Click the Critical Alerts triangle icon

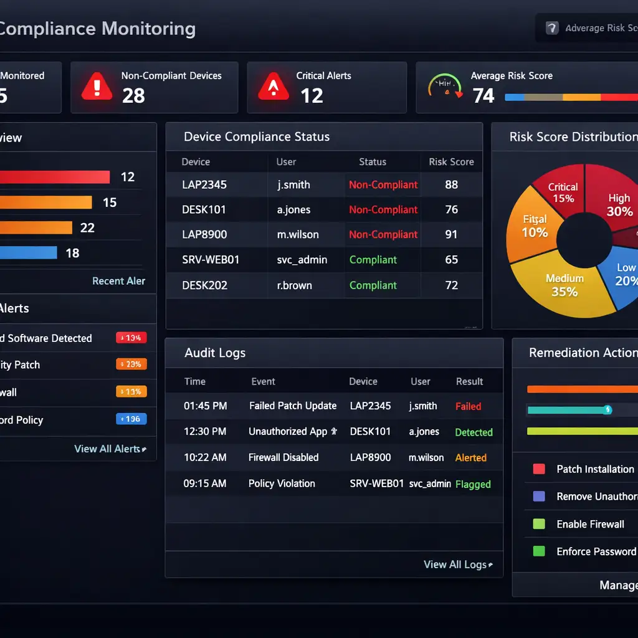coord(274,87)
